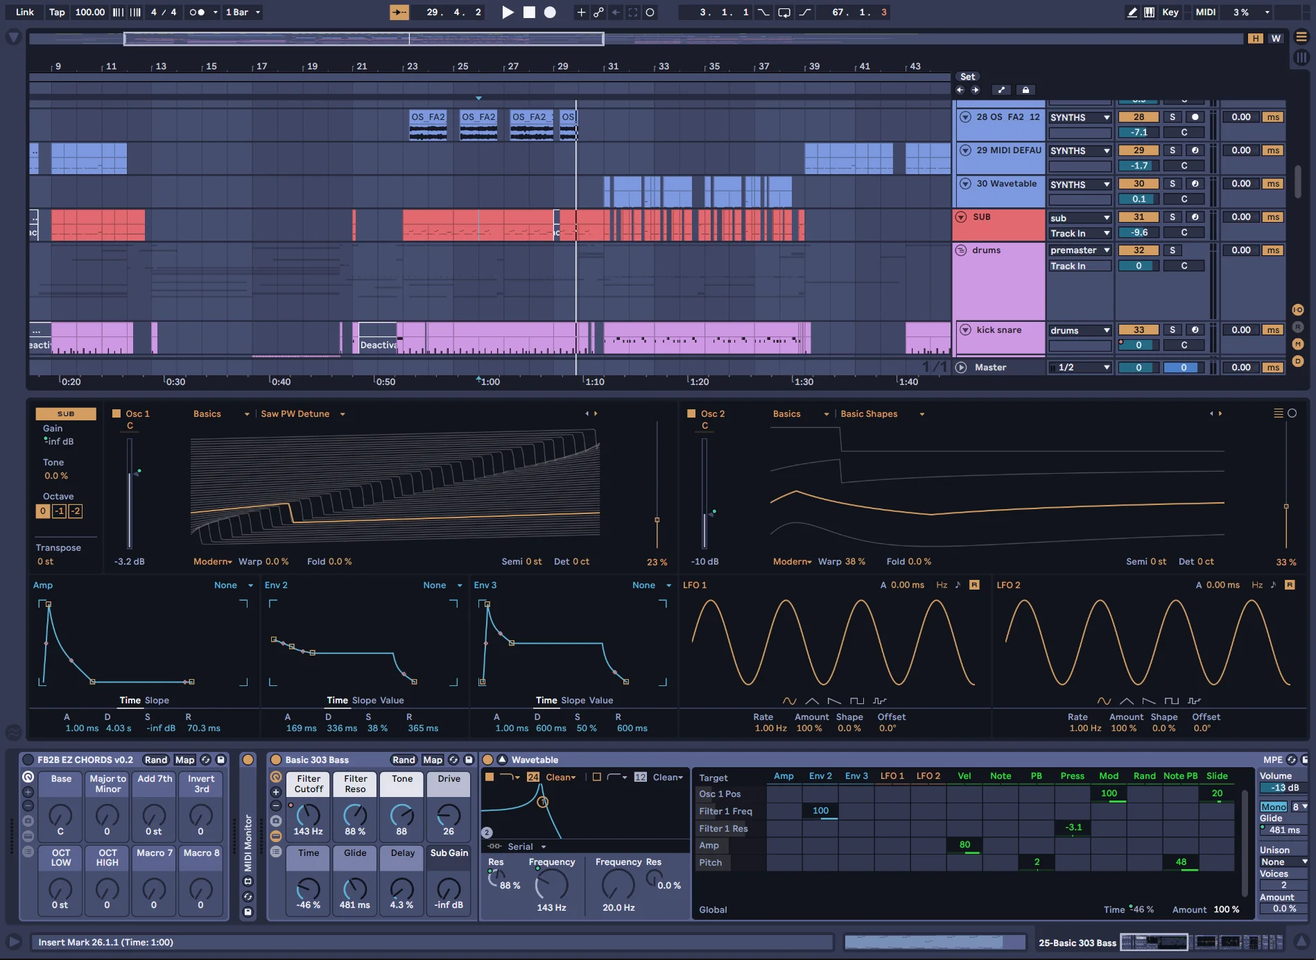
Task: Click Hot-Swap icon on FB2B EZ CHORDS
Action: tap(205, 760)
